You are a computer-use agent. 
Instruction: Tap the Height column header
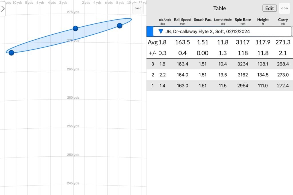coord(263,21)
